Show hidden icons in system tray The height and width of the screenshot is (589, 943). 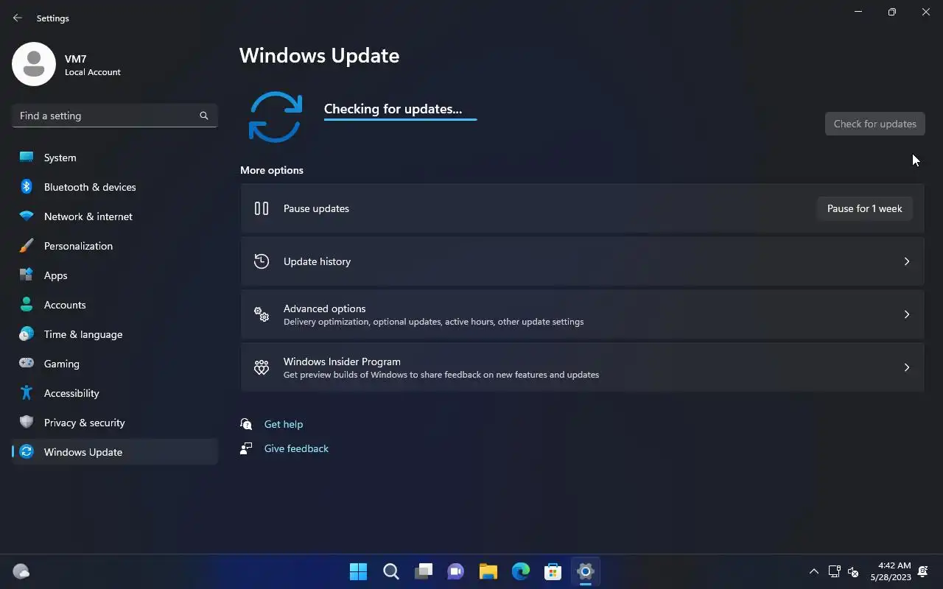point(814,571)
